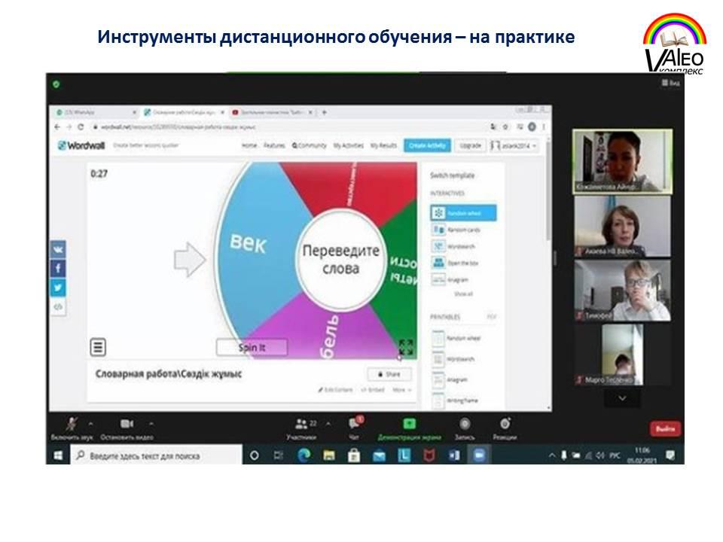Click the Wordwall logo
The height and width of the screenshot is (542, 723).
(81, 145)
